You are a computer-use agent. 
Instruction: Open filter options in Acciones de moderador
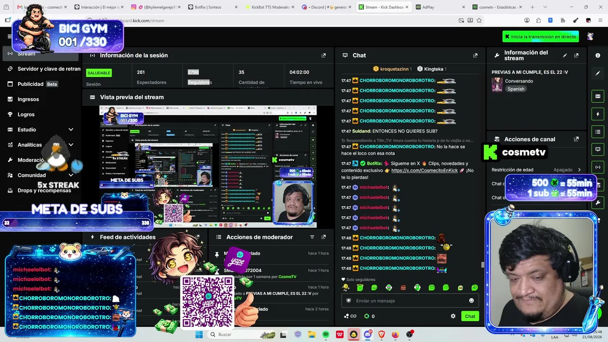coord(312,237)
